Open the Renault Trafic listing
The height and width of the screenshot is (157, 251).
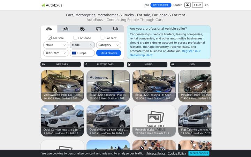pyautogui.click(x=154, y=121)
